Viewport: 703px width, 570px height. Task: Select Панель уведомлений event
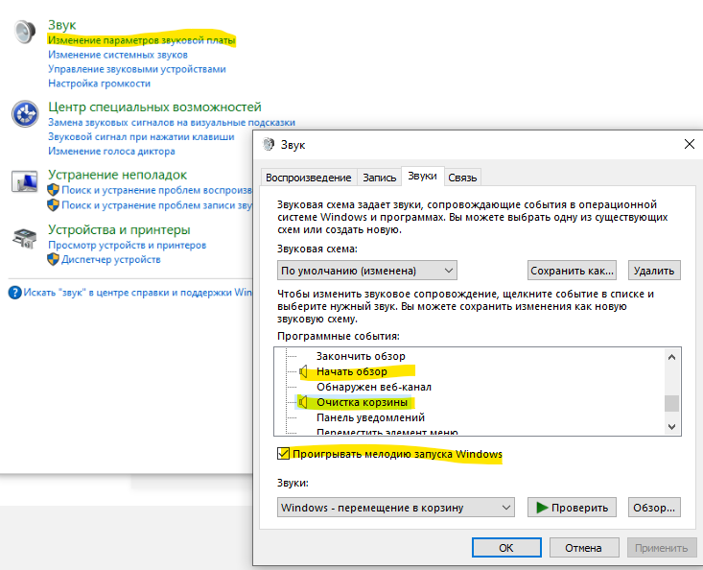371,417
